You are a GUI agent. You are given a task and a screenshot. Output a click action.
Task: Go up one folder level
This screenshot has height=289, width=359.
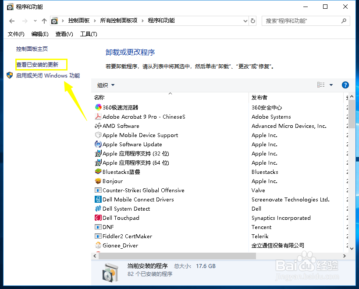pos(44,21)
